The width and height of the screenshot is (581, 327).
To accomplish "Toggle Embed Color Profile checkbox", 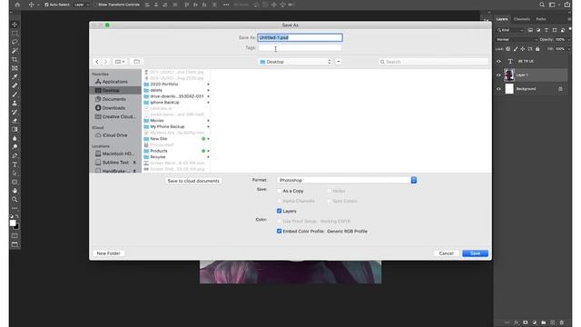I will pos(279,231).
